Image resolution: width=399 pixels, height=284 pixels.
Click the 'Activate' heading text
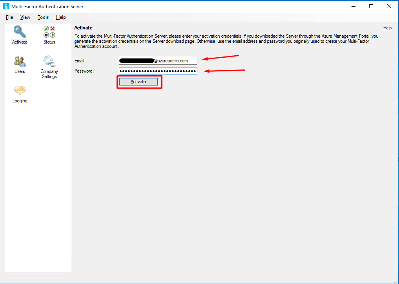(x=83, y=28)
